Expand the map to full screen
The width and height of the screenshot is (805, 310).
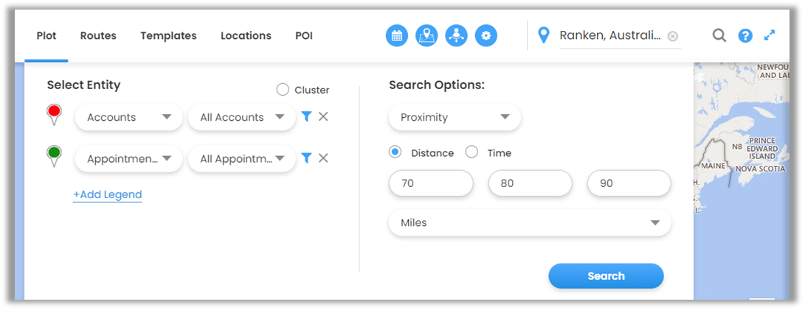[x=770, y=35]
